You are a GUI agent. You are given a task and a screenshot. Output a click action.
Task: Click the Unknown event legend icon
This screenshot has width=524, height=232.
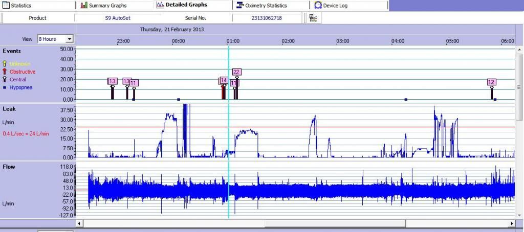click(5, 64)
